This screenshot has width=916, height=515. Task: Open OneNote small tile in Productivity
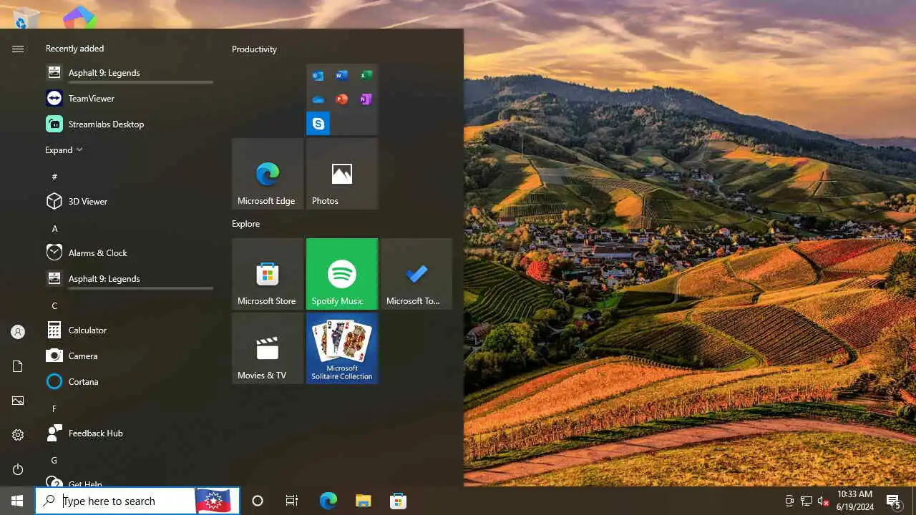366,99
